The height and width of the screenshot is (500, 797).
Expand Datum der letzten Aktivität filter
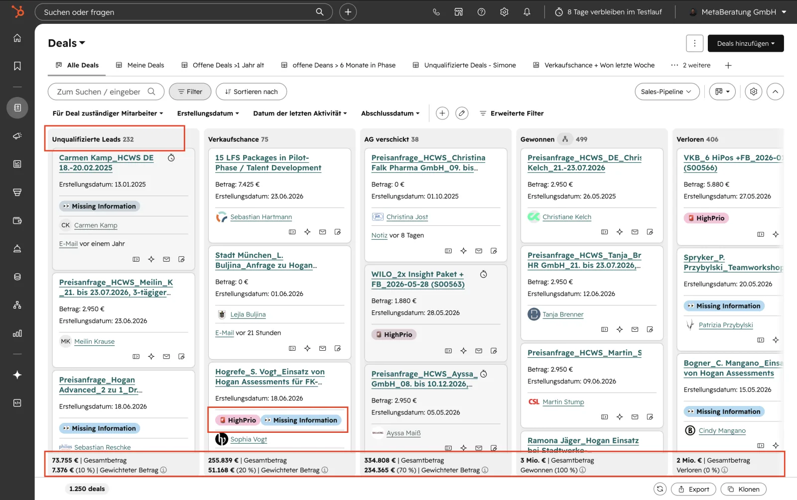(300, 113)
